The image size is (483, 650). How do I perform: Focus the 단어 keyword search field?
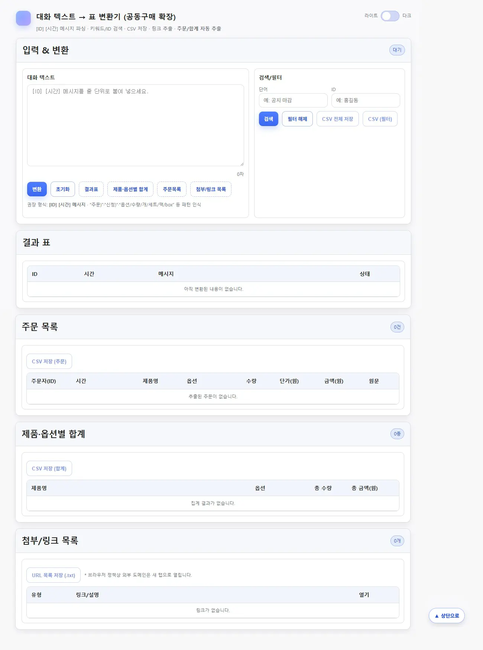293,100
